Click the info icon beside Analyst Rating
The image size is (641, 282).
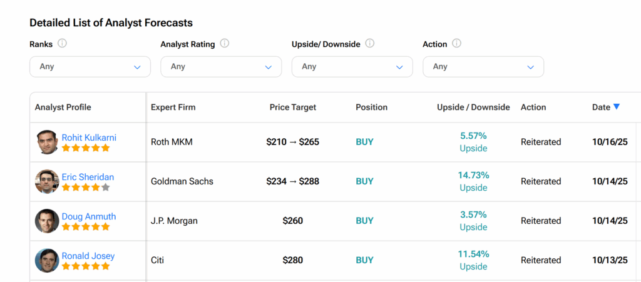[225, 44]
